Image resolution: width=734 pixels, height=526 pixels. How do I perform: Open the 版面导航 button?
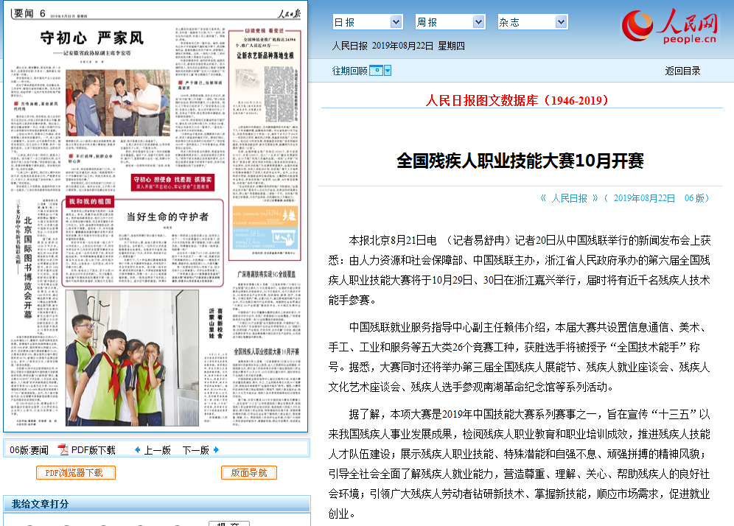(x=249, y=472)
